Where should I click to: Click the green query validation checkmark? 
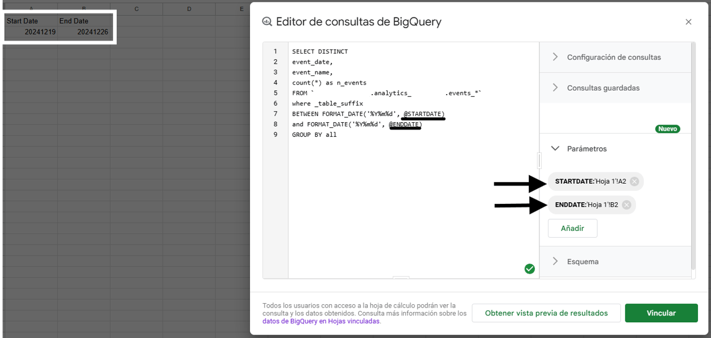(x=529, y=269)
